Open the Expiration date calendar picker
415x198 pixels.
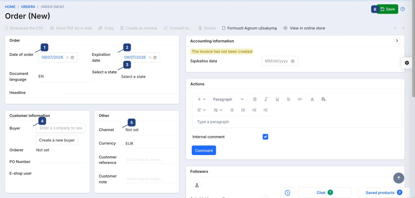click(155, 57)
